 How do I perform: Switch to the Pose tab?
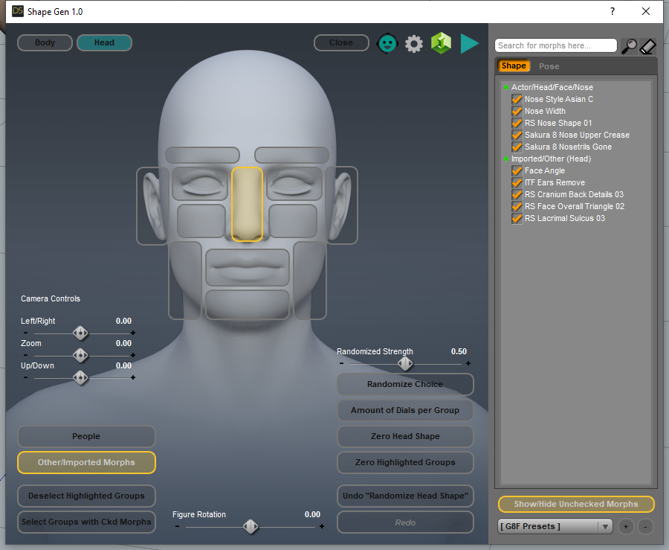click(x=549, y=66)
